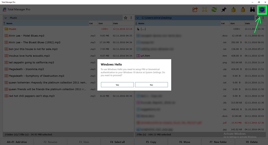Viewport: 268px width, 145px height.
Task: Refresh panels with the green arrows icon
Action: pyautogui.click(x=214, y=10)
